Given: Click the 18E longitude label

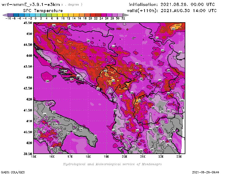Looking at the screenshot, I should click(x=88, y=157).
